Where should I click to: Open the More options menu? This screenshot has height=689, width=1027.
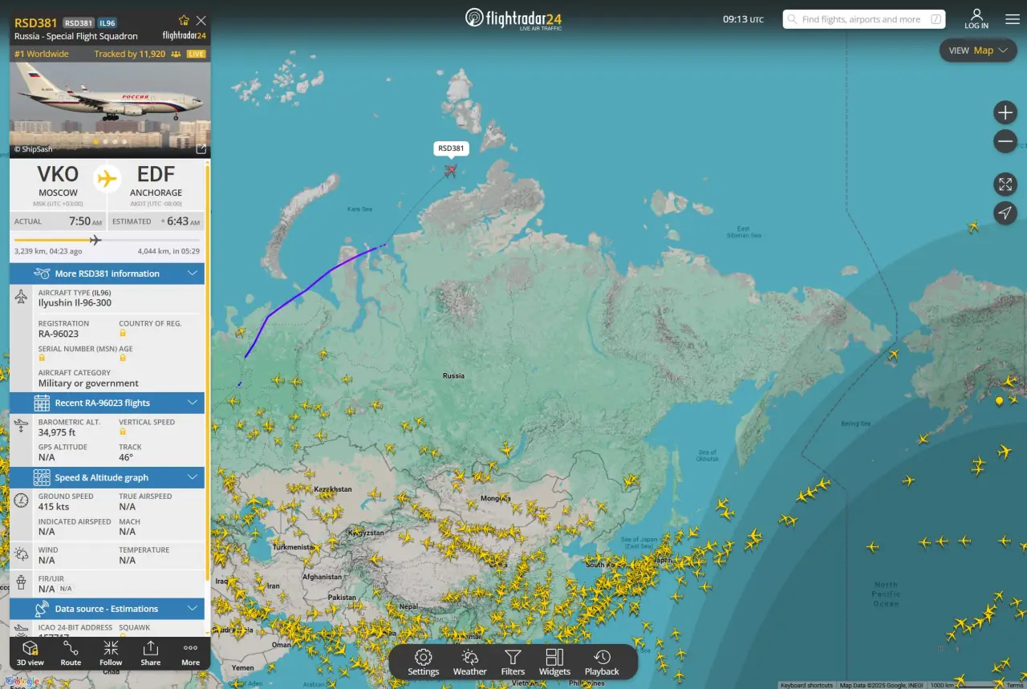coord(190,653)
